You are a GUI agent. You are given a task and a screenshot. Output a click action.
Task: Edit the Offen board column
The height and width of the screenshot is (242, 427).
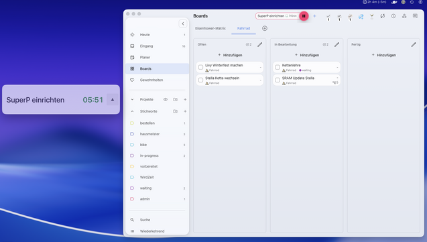pos(260,44)
